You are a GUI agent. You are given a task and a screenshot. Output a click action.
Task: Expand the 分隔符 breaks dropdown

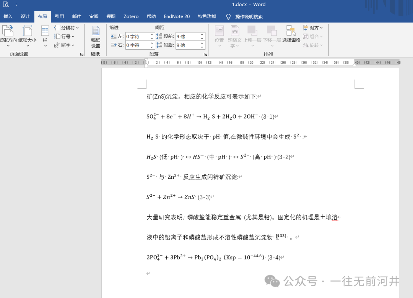click(x=67, y=28)
